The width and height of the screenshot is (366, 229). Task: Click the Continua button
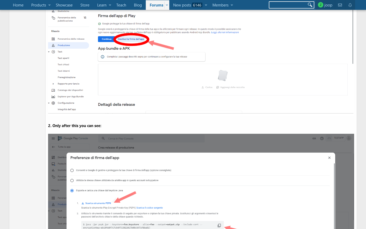pos(106,39)
